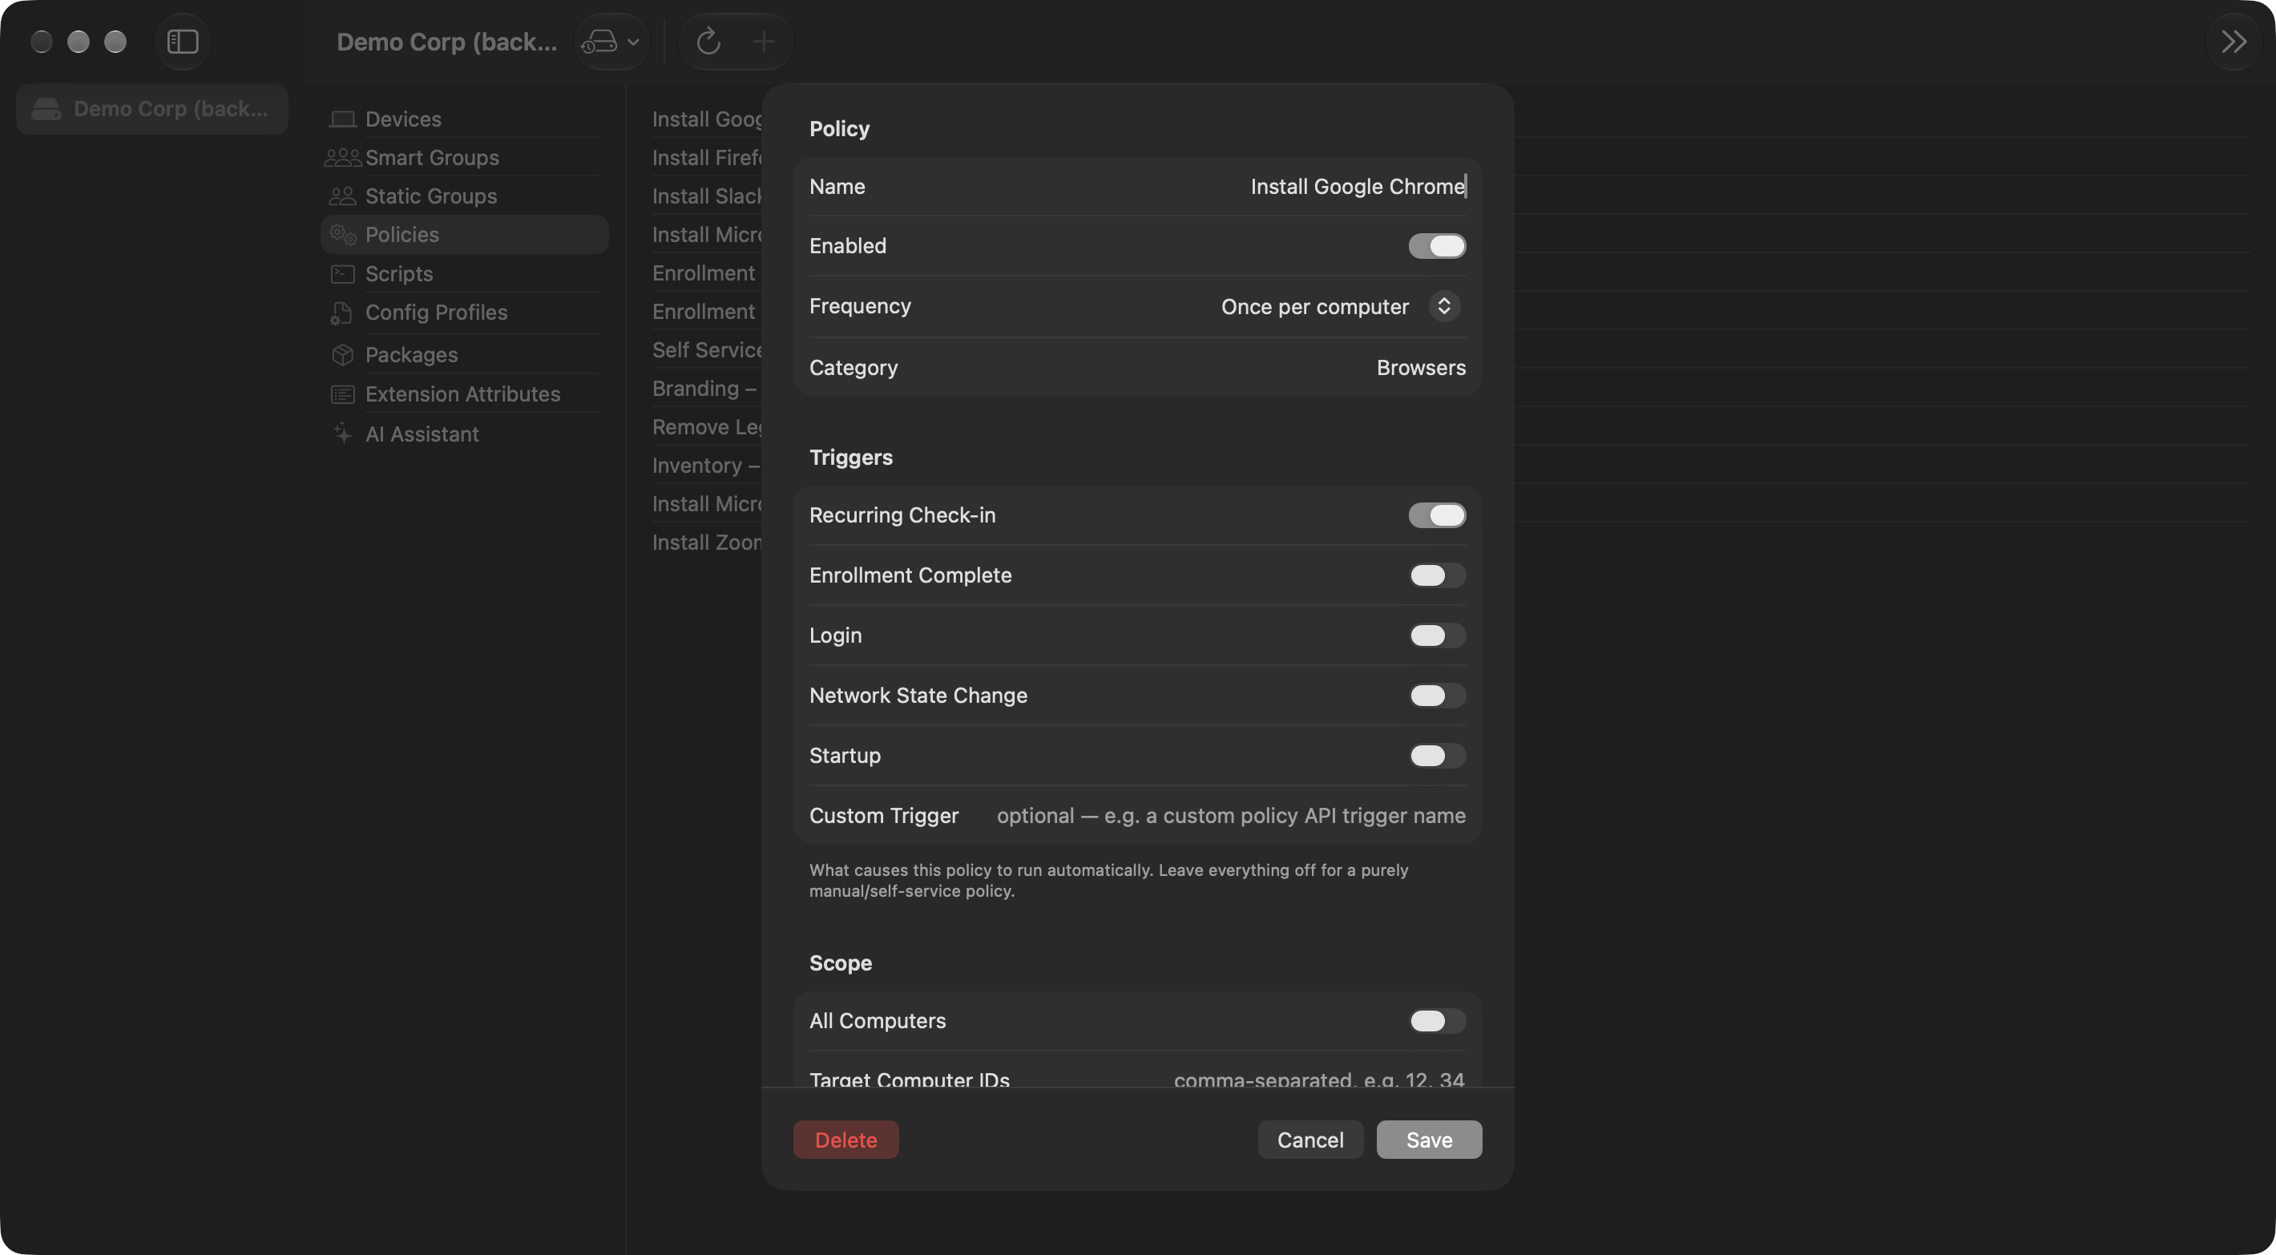
Task: Toggle the Enabled switch
Action: click(1437, 246)
